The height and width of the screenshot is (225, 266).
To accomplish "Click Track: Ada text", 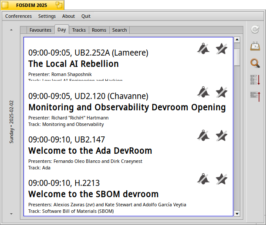I will (39, 168).
